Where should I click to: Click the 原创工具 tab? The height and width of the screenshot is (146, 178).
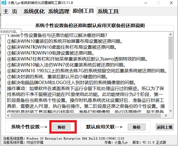point(83,11)
